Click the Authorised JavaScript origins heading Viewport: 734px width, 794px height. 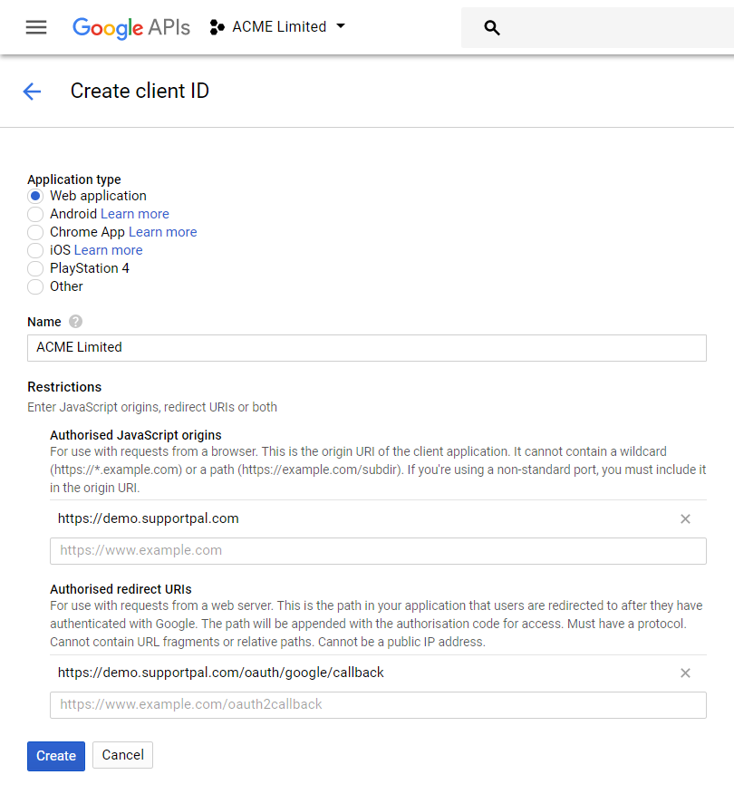136,435
